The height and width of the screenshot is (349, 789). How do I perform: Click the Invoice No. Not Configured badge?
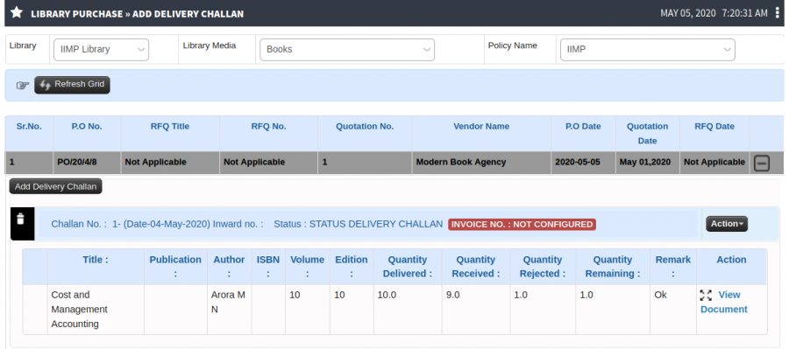pos(522,225)
